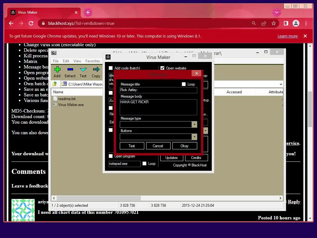
Task: Click the commenter avatar thumbnail
Action: pos(23,210)
